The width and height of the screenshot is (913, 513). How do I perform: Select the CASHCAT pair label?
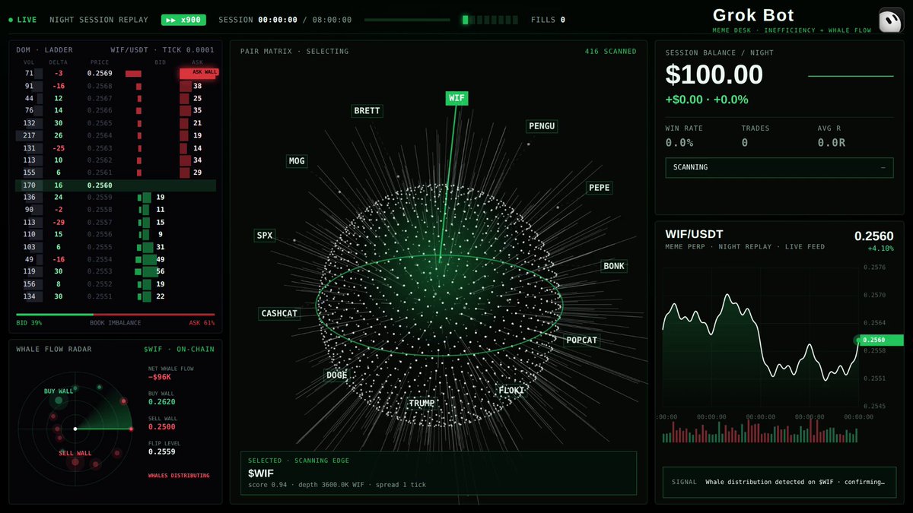coord(279,313)
